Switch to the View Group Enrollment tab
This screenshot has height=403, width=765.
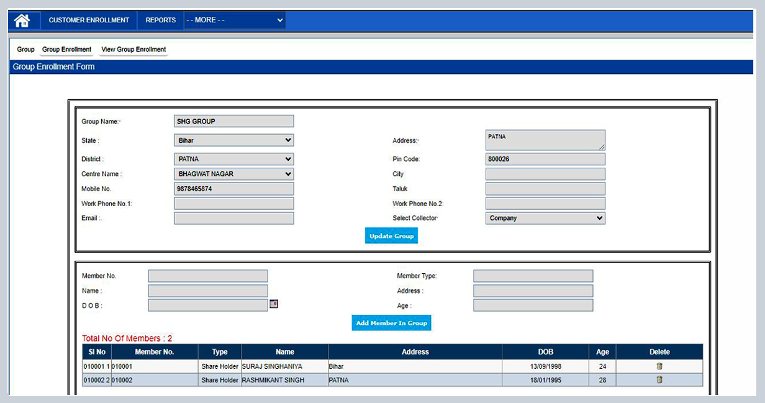click(x=133, y=49)
